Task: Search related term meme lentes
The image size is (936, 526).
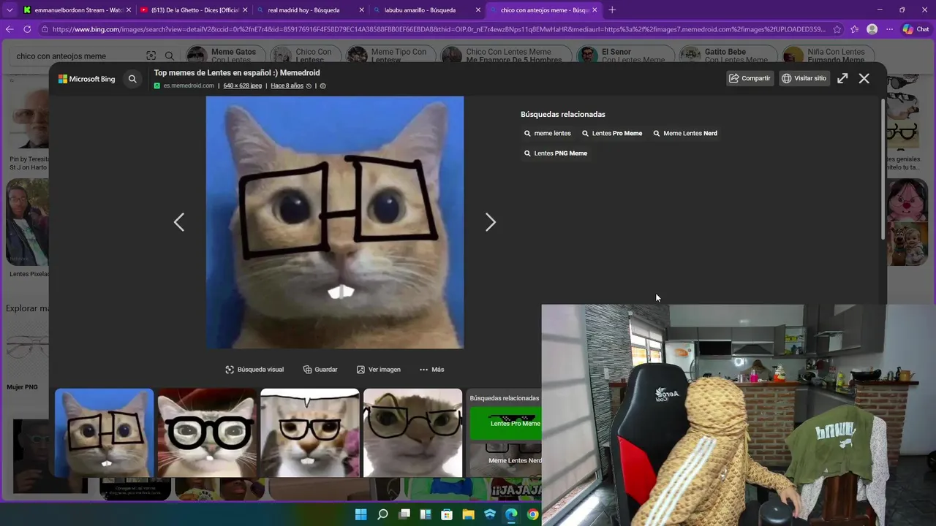Action: click(x=548, y=134)
